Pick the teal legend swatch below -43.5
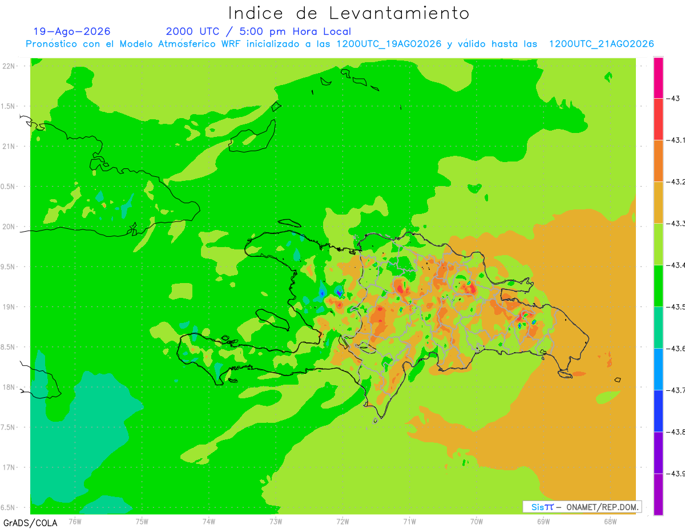Image resolution: width=685 pixels, height=529 pixels. coord(658,328)
